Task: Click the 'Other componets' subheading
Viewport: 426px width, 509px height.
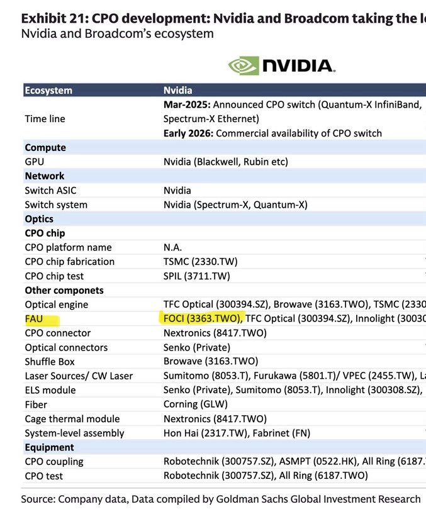Action: (x=64, y=290)
